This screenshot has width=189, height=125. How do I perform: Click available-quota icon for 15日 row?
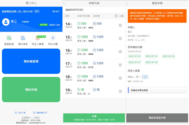pyautogui.click(x=79, y=37)
